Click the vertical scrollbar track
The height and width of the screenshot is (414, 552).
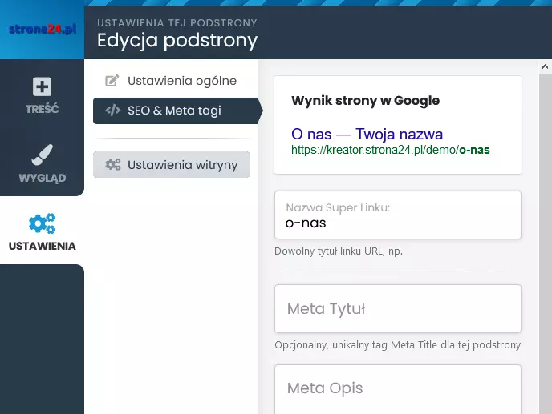pos(545,243)
